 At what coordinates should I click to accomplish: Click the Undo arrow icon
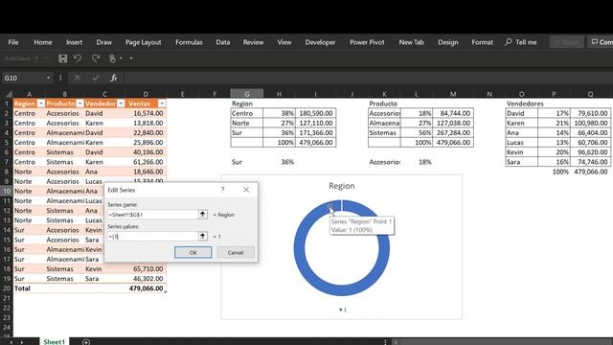77,58
